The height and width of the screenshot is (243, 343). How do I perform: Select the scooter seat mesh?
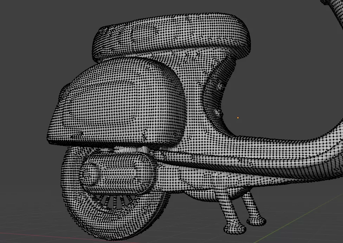point(171,36)
